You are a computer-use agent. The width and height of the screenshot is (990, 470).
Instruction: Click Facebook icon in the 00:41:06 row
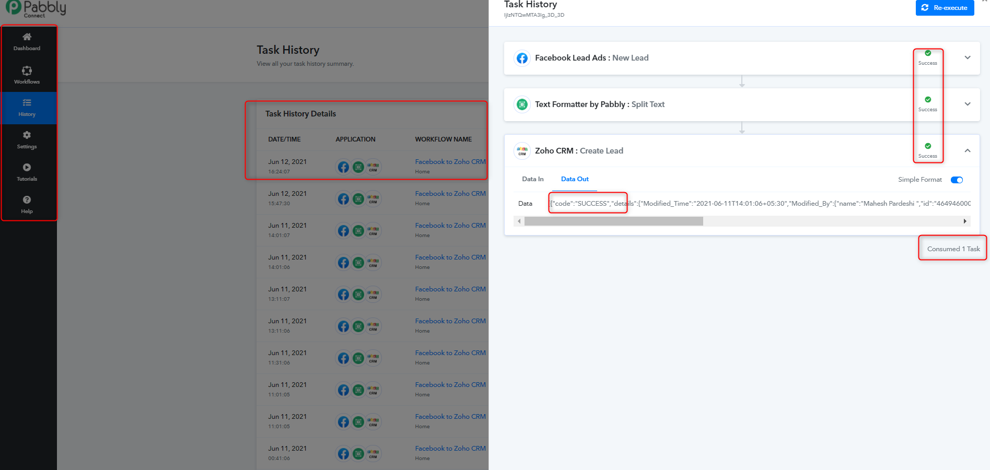coord(343,454)
